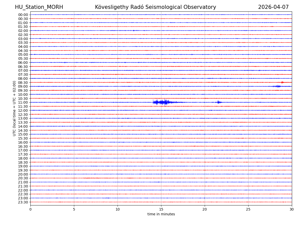Click the vertical UTC local time axis label
The image size is (304, 228).
pos(14,108)
